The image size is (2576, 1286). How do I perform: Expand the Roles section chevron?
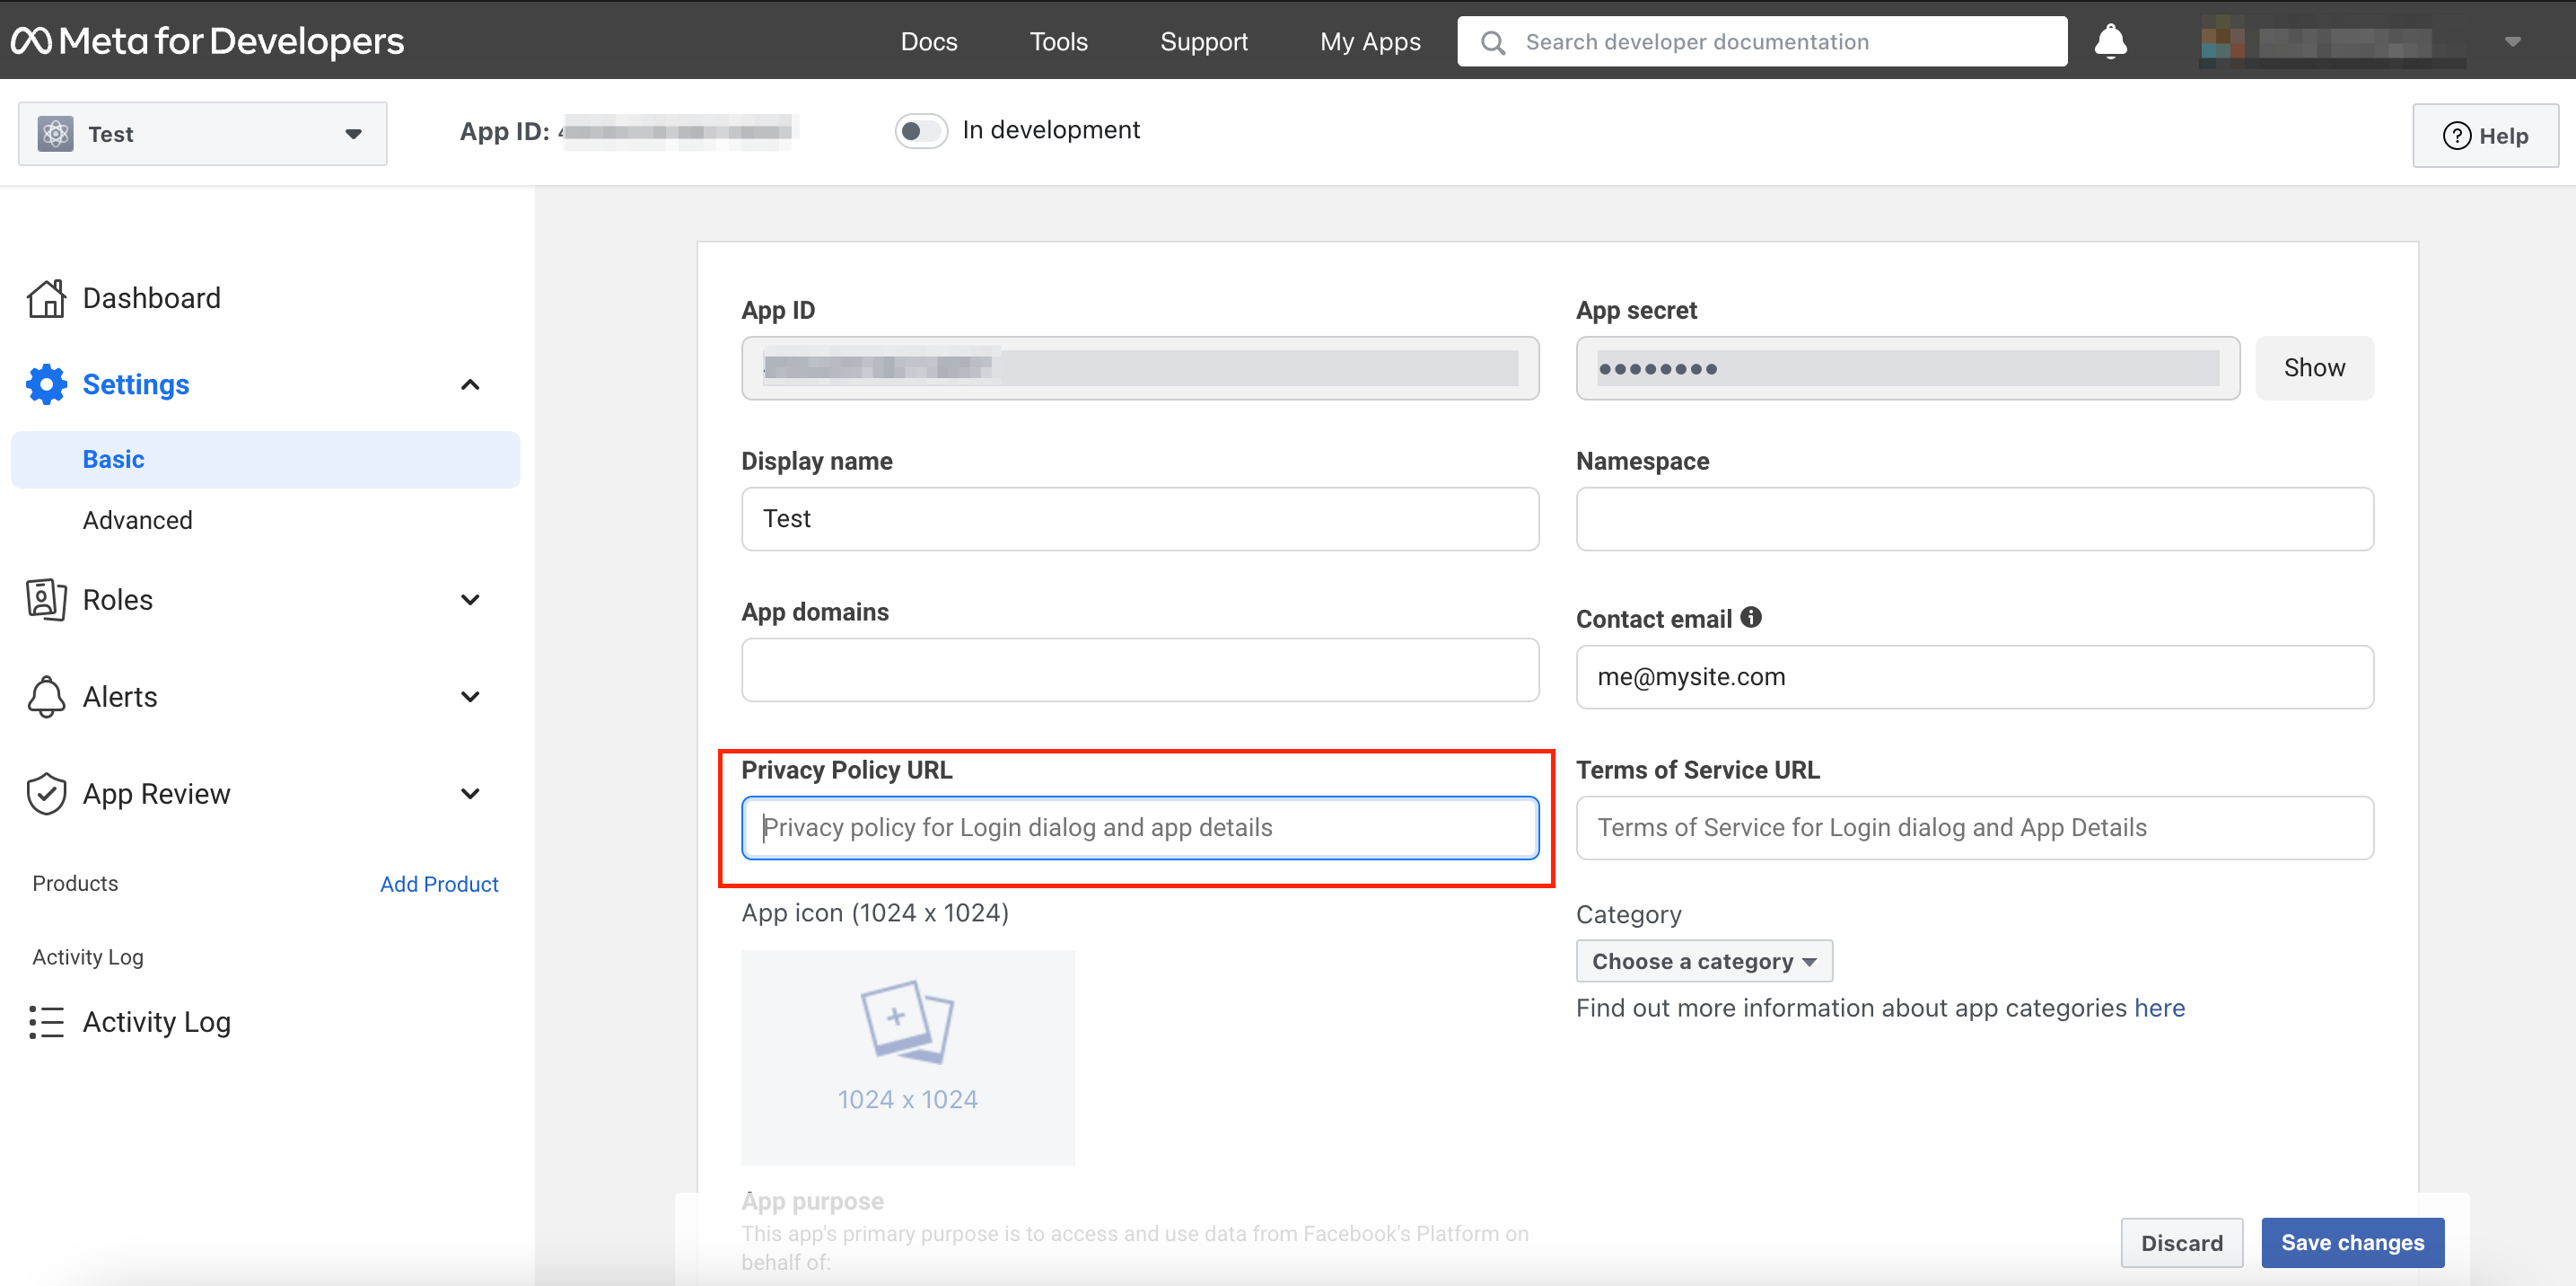(x=470, y=600)
